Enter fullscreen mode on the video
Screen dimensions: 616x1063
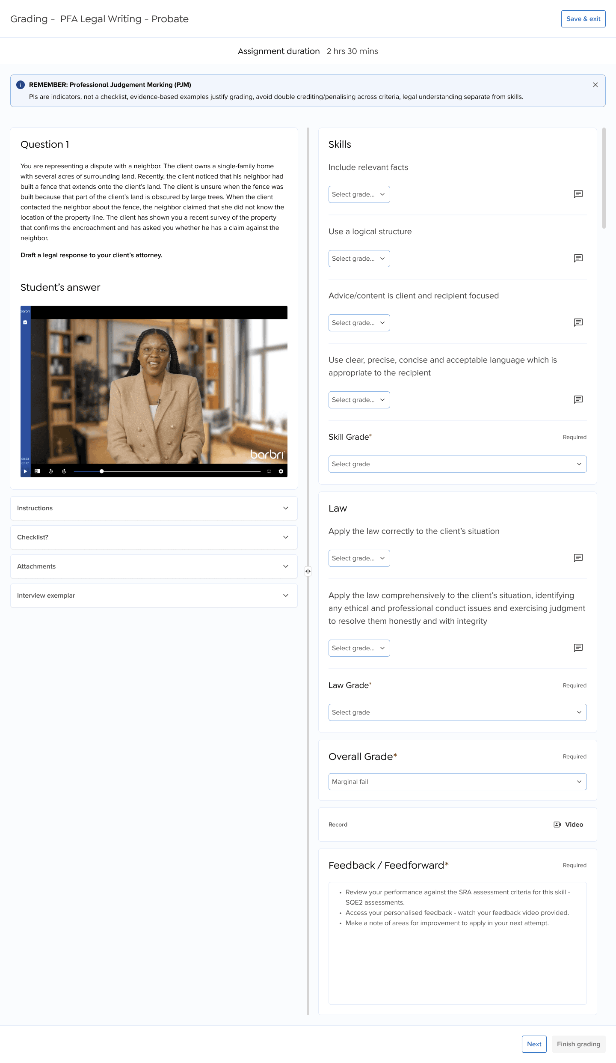(269, 471)
